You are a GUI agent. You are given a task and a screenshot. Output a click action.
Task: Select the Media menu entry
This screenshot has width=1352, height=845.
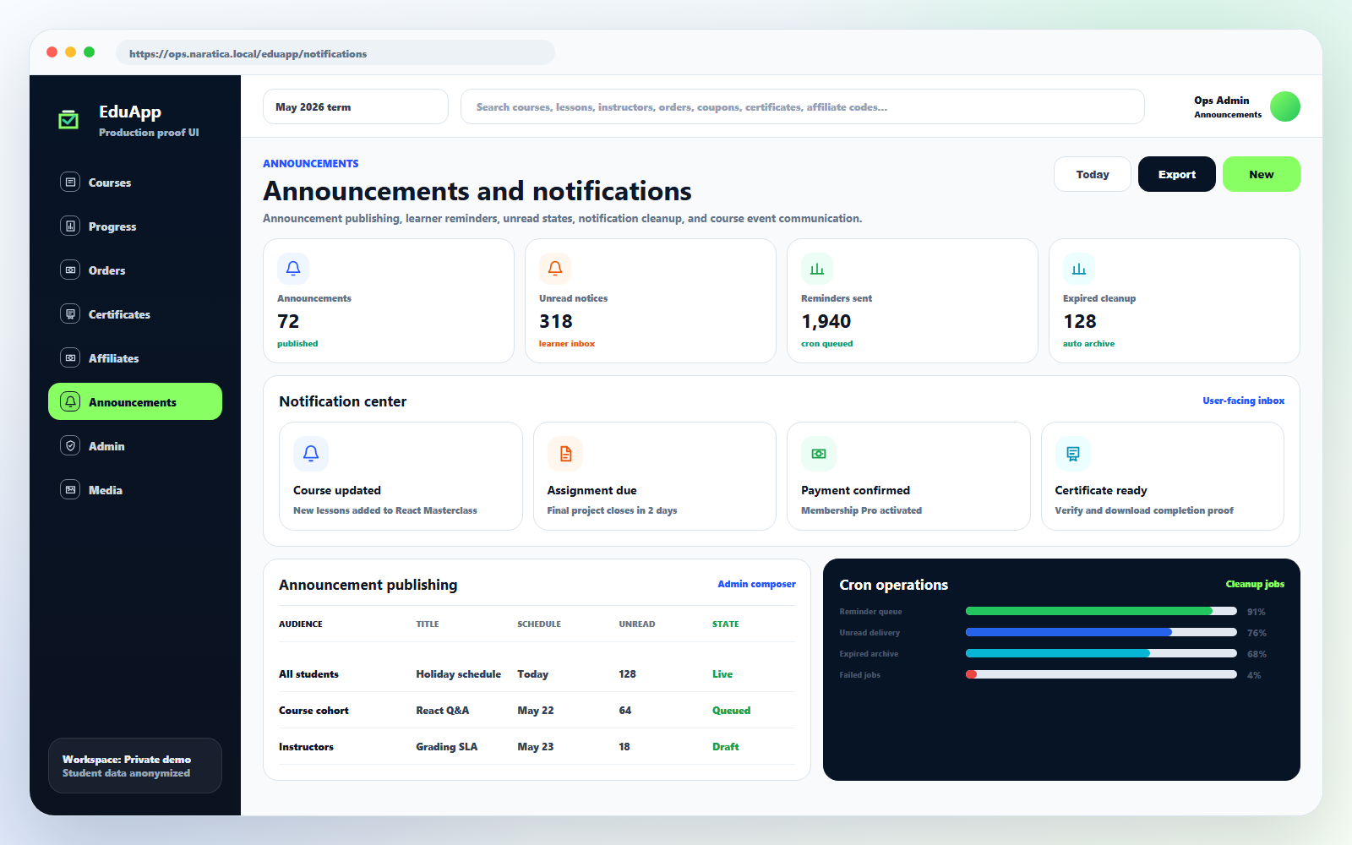click(135, 489)
